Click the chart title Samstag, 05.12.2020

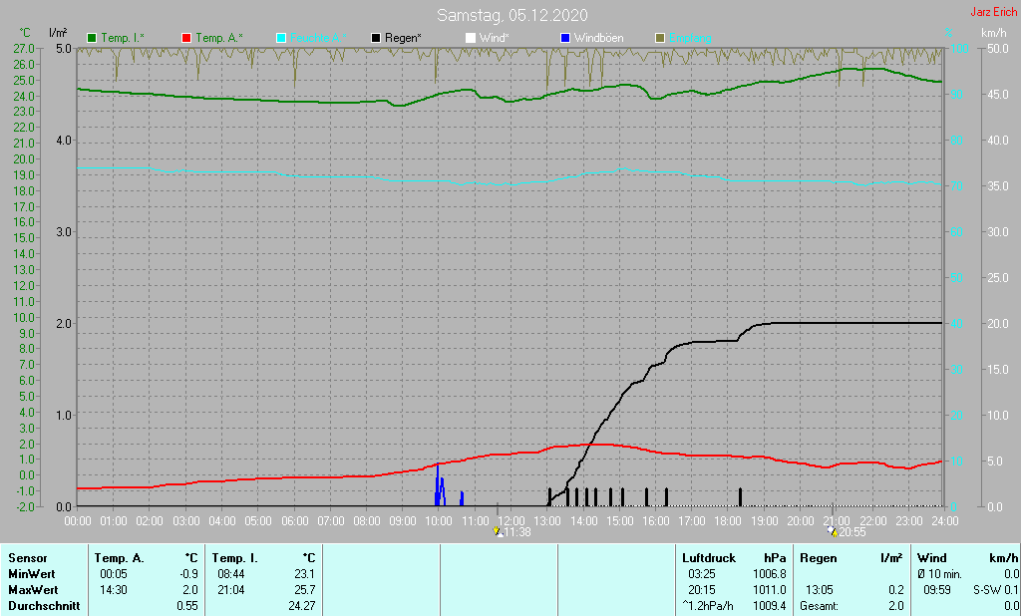coord(511,15)
